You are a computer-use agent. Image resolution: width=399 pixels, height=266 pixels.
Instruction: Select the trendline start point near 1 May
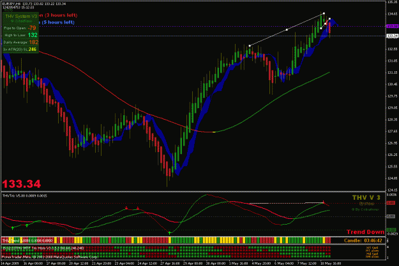click(x=250, y=46)
